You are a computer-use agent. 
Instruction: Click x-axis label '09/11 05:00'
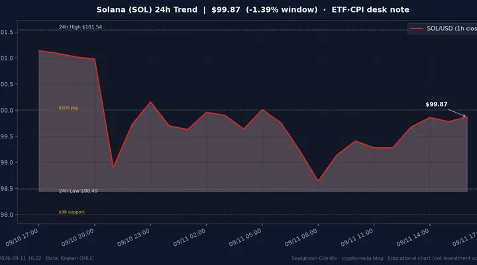coord(245,237)
